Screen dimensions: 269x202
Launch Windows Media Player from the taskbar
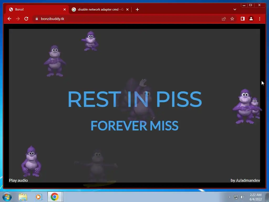(39, 197)
